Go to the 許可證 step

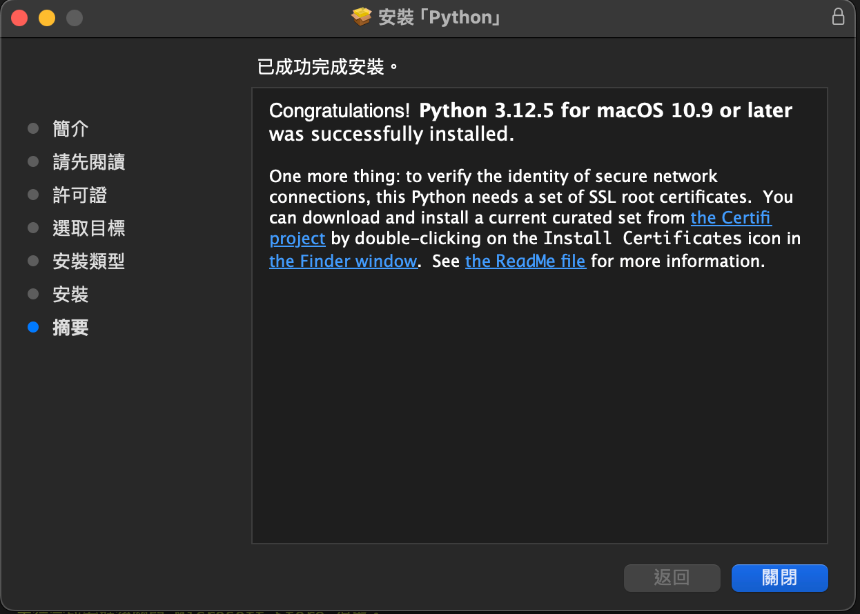pos(79,195)
